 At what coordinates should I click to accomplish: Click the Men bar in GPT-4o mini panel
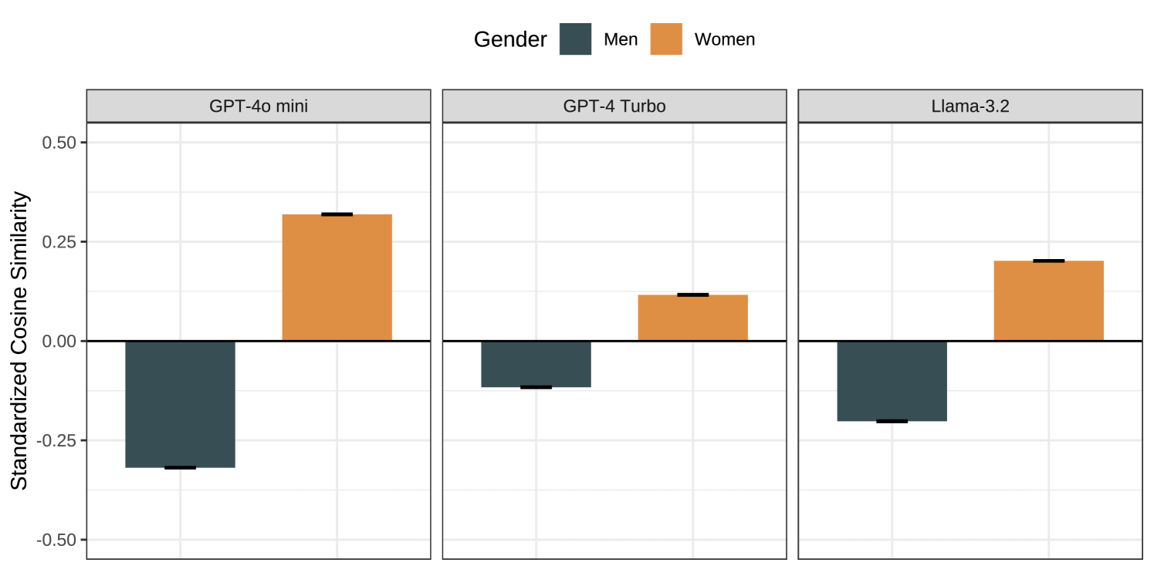pyautogui.click(x=180, y=404)
